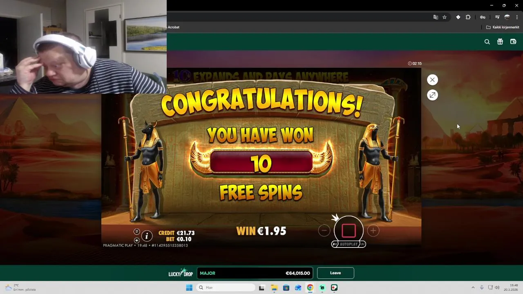Image resolution: width=523 pixels, height=294 pixels.
Task: Open the Autoplay settings
Action: 349,244
